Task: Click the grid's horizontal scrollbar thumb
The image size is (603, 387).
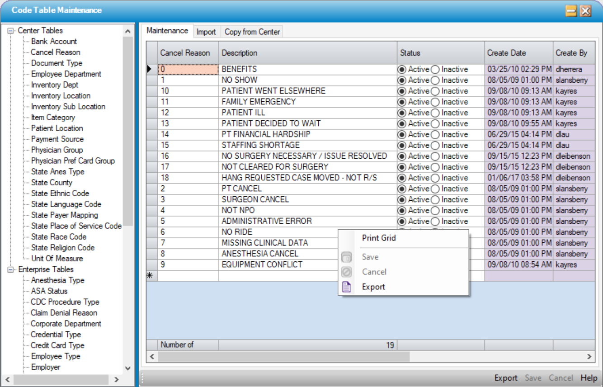Action: tap(283, 357)
